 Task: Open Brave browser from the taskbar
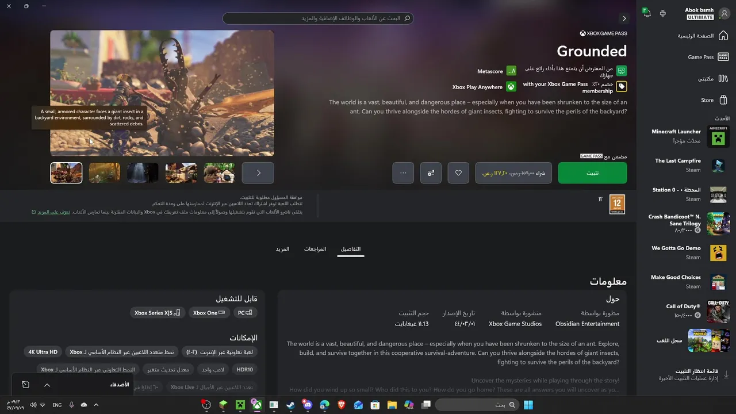click(x=342, y=405)
